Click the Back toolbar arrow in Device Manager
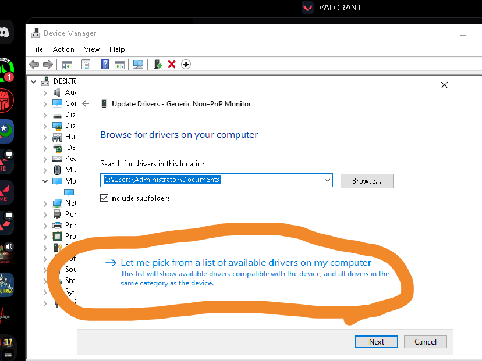 point(34,65)
